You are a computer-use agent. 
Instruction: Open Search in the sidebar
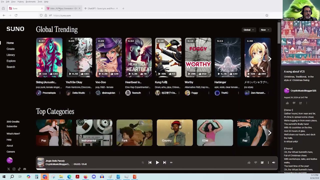click(x=11, y=67)
